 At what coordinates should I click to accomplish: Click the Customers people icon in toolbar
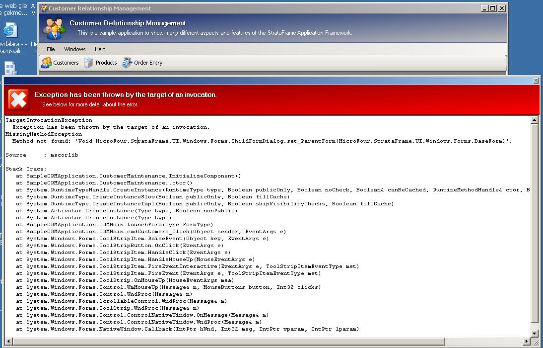click(x=46, y=63)
